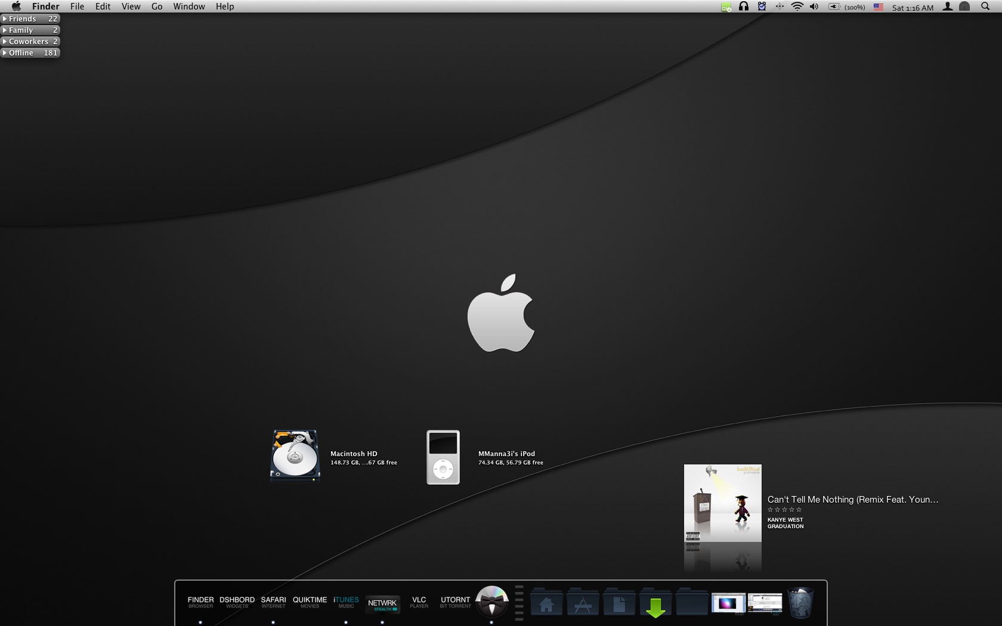Open the Macintosh HD drive icon
The height and width of the screenshot is (626, 1002).
click(x=295, y=456)
